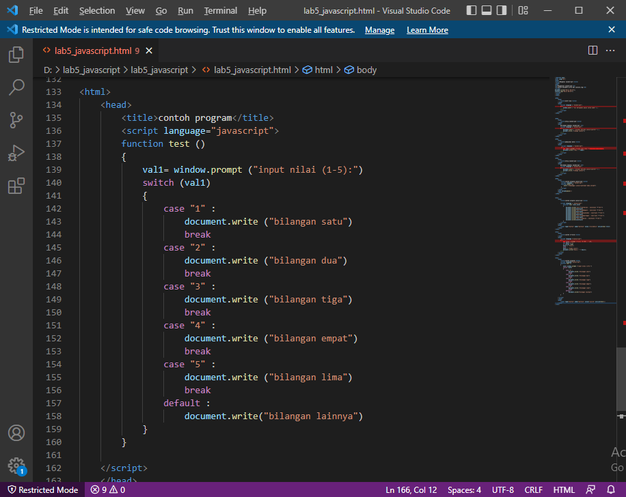The image size is (626, 497).
Task: Change indentation via the Spaces: 4 status item
Action: [464, 489]
